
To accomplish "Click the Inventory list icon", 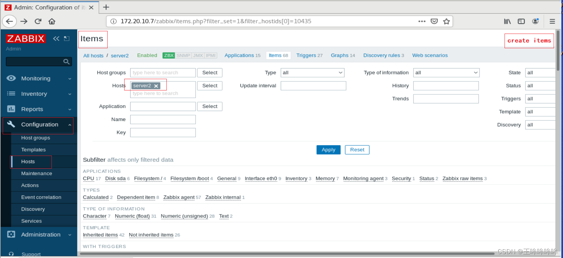I will 11,93.
